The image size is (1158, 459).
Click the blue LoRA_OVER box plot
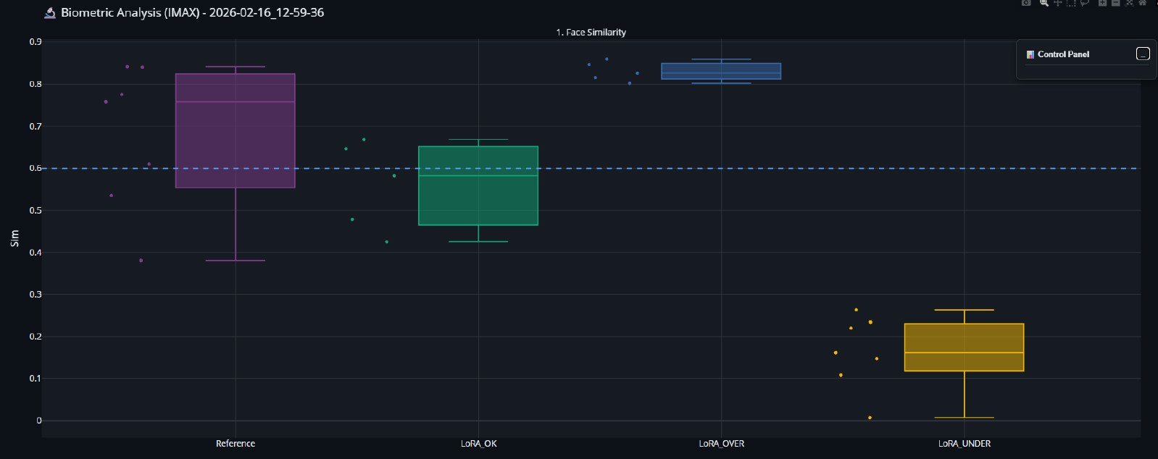(x=721, y=71)
